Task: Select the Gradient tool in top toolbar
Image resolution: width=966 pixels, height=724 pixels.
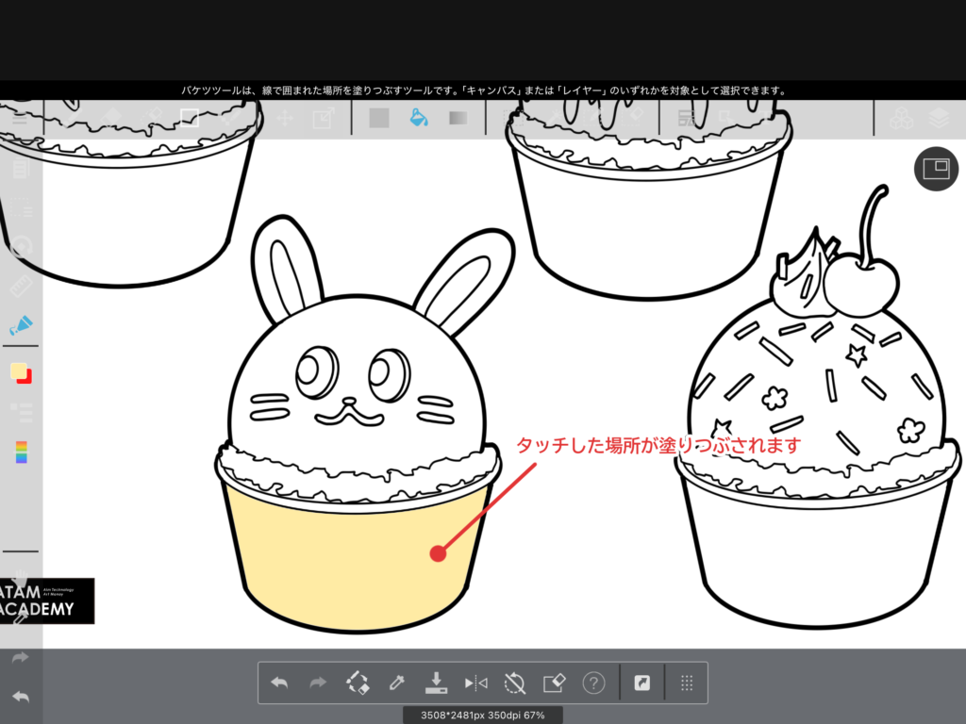Action: (x=458, y=119)
